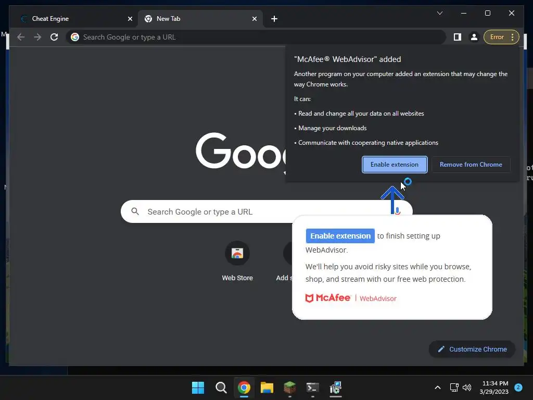Image resolution: width=533 pixels, height=400 pixels.
Task: Click the WebAdvisor text in McAfee tooltip
Action: pos(378,298)
